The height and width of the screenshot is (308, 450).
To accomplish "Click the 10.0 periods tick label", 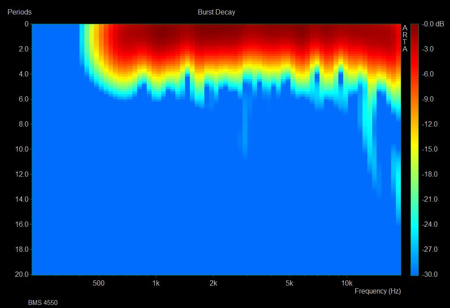I will tap(22, 149).
